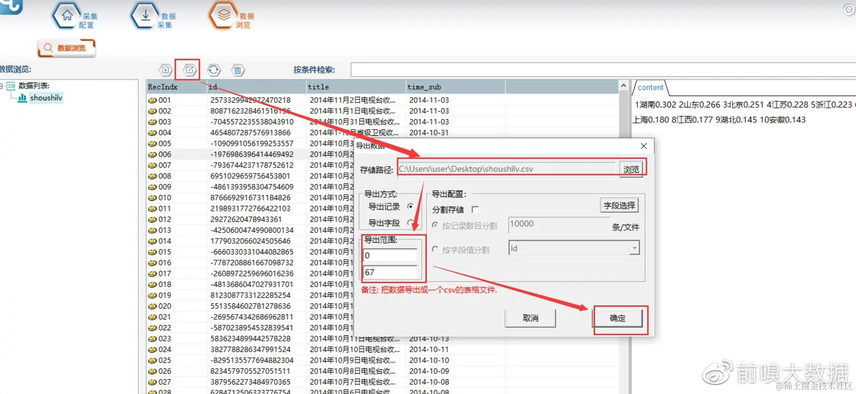Close the 导出数据 dialog
Screen dimensions: 856x394
click(x=644, y=146)
